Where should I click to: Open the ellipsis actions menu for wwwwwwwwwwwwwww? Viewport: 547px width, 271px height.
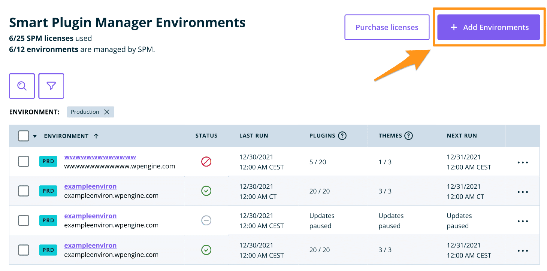tap(523, 162)
